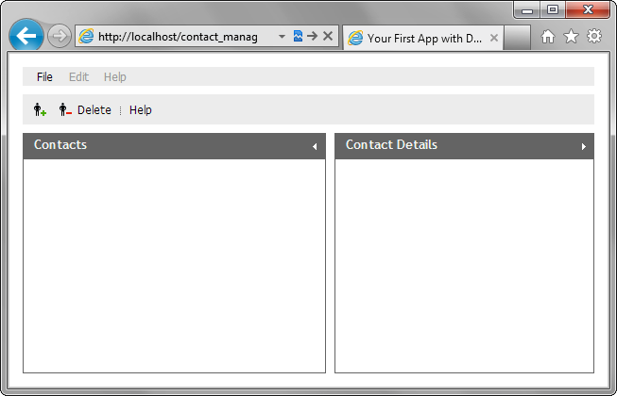Screen dimensions: 617x396
Task: Open the File menu
Action: [x=44, y=77]
